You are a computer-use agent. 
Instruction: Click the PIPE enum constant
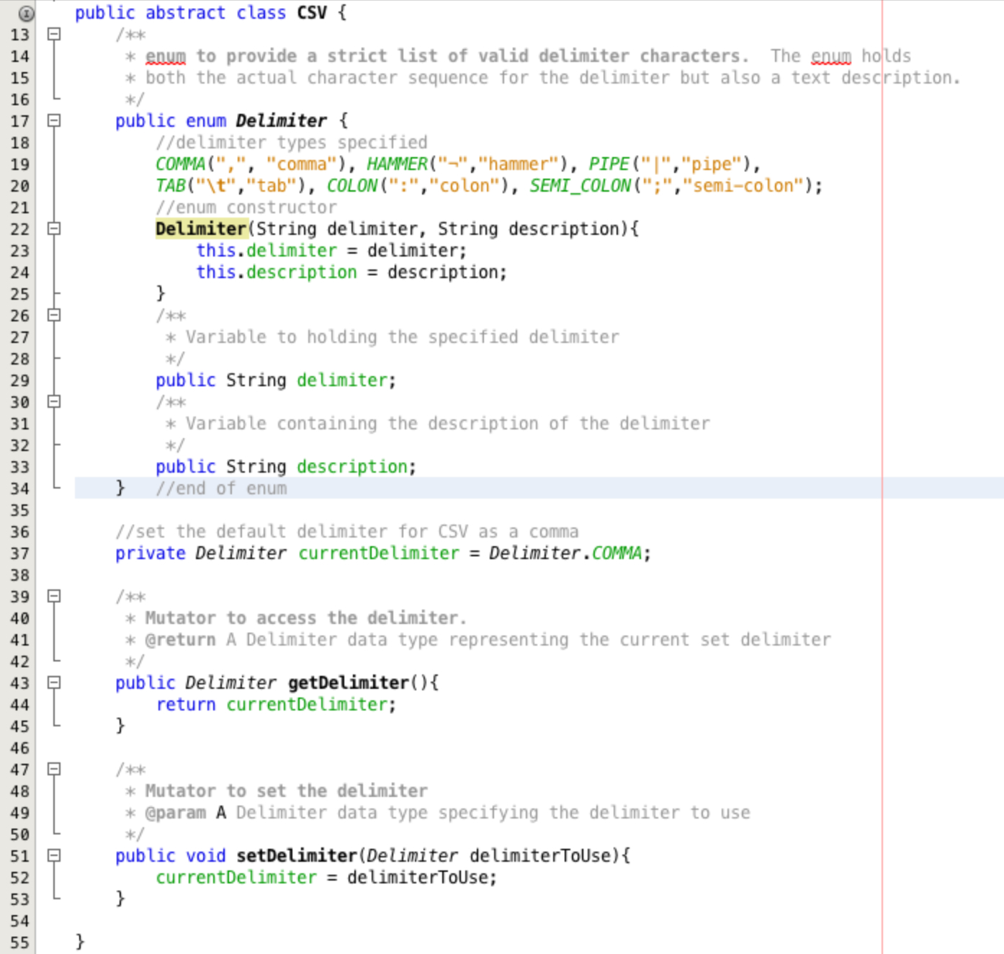tap(609, 164)
